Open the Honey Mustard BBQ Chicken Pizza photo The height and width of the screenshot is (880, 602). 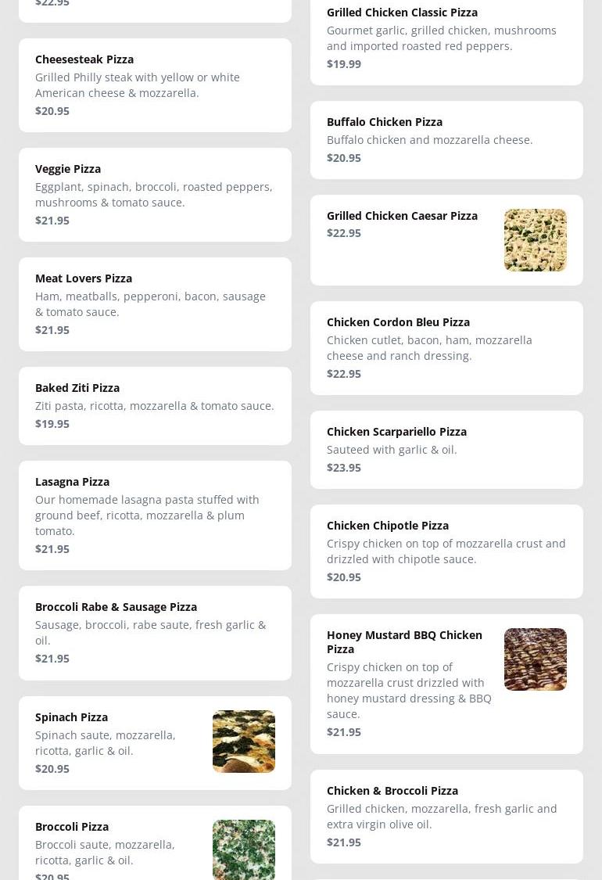coord(536,659)
